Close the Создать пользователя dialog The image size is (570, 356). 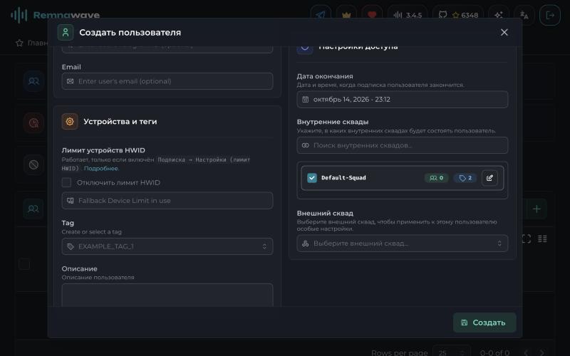504,32
